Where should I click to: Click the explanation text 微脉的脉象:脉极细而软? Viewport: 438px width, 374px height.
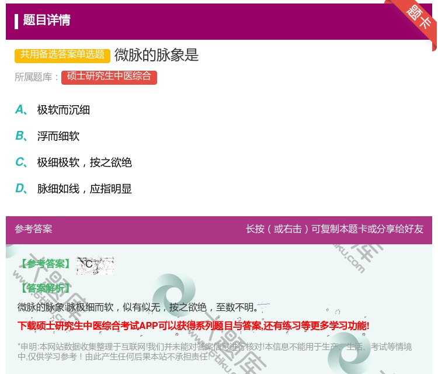pos(139,307)
